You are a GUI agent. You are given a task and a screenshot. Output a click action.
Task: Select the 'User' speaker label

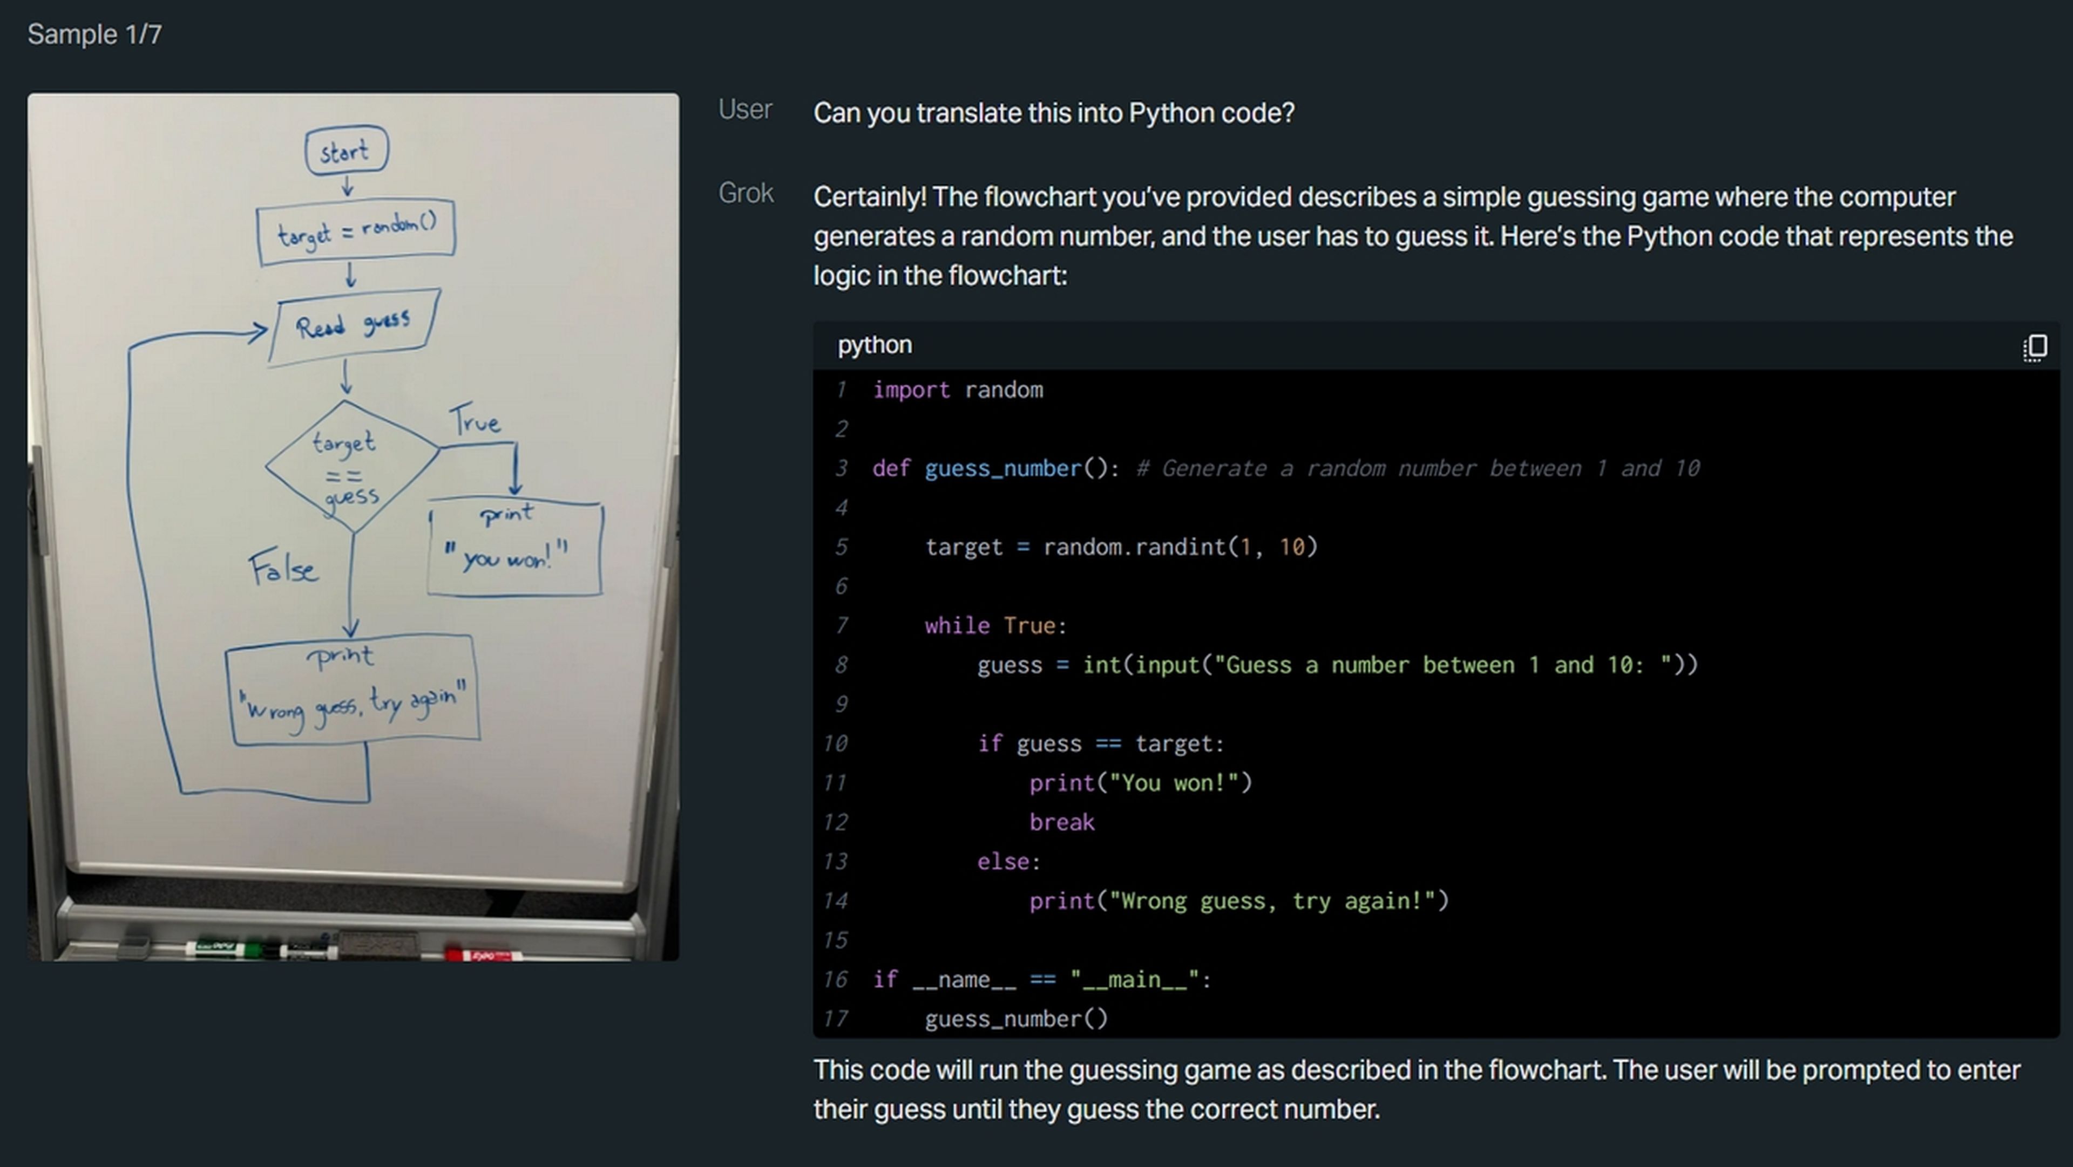pos(744,110)
